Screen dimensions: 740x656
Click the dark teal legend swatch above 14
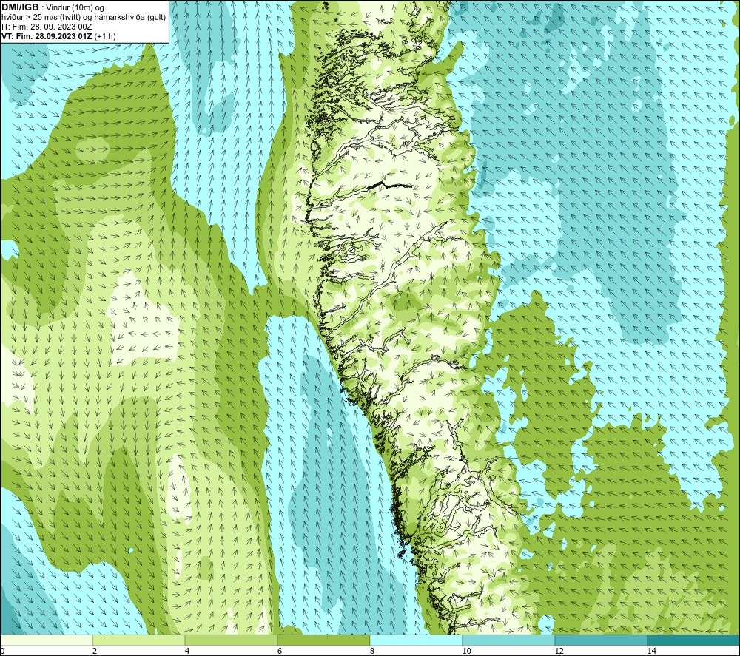point(694,640)
